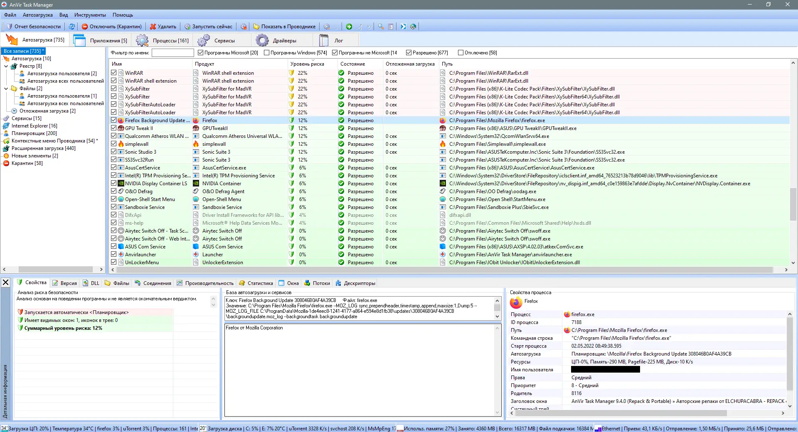
Task: Uncheck the 'Sandboxie Service' row checkbox
Action: point(113,207)
